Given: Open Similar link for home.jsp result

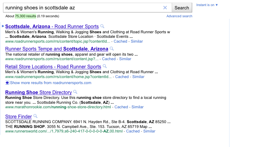Looking at the screenshot, I should point(138,77).
